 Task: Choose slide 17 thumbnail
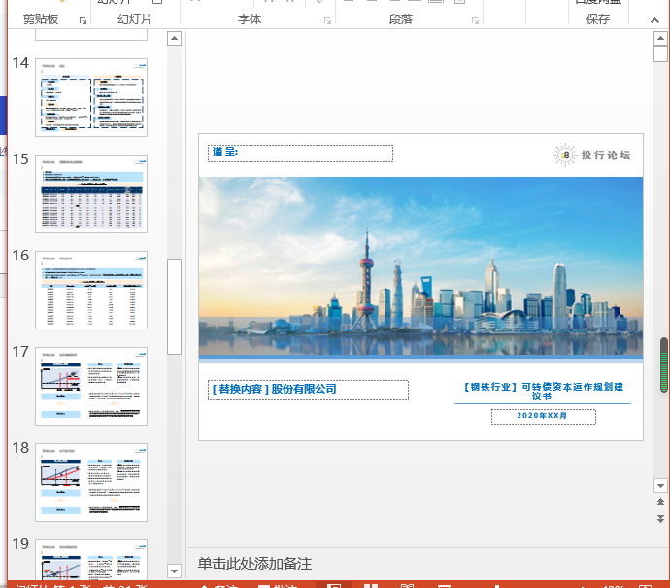pyautogui.click(x=91, y=386)
